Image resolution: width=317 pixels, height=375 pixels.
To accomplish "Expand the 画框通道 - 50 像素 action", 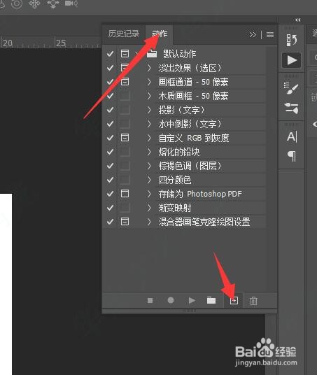I will pos(149,82).
